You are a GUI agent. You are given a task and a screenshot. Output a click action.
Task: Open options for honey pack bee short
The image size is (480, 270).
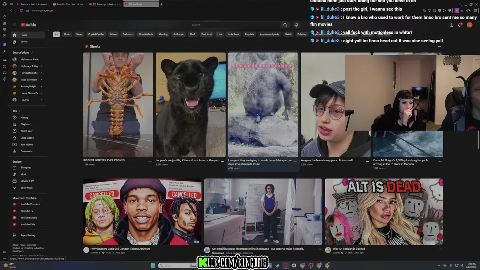[x=367, y=161]
